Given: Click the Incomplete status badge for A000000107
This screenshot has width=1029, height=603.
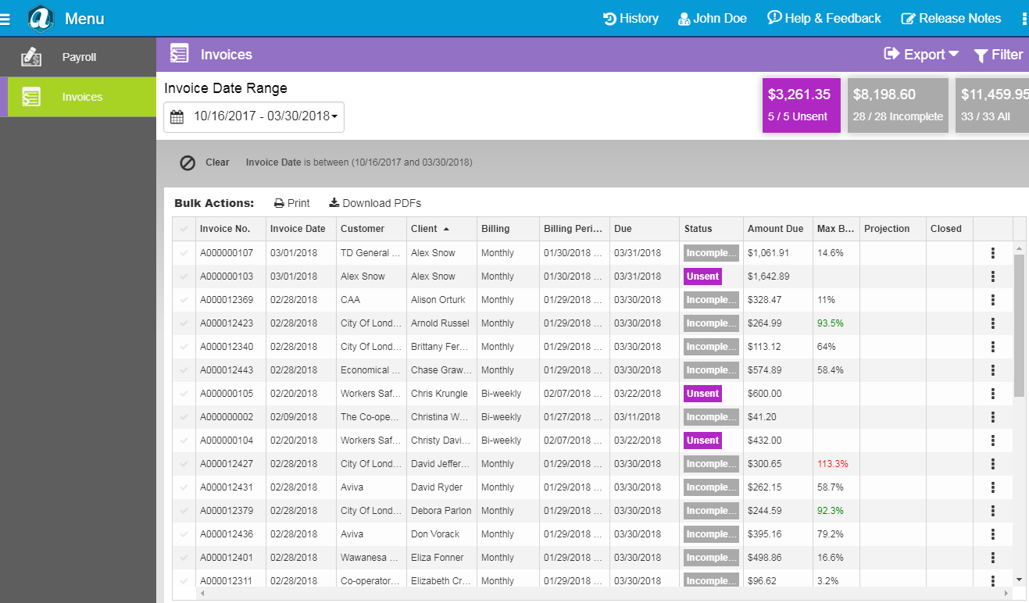Looking at the screenshot, I should [x=711, y=253].
